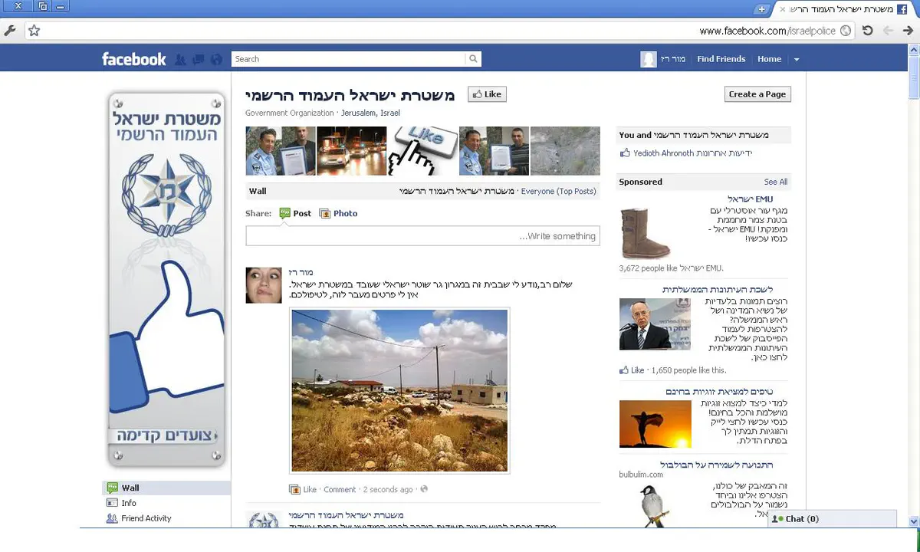Open Facebook friend requests icon

[180, 59]
